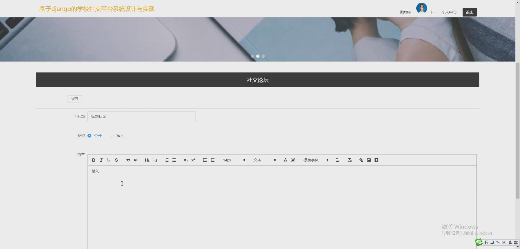
Task: Open the 文本 heading style dropdown
Action: 265,160
